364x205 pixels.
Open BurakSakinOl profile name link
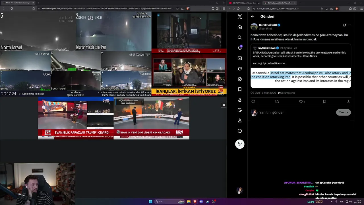point(268,25)
